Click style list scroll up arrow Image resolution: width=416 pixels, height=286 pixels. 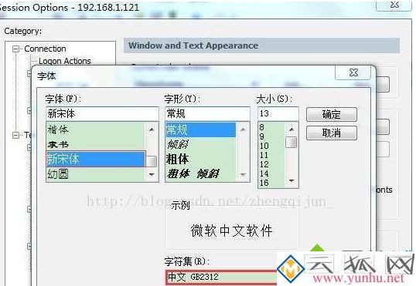point(243,130)
